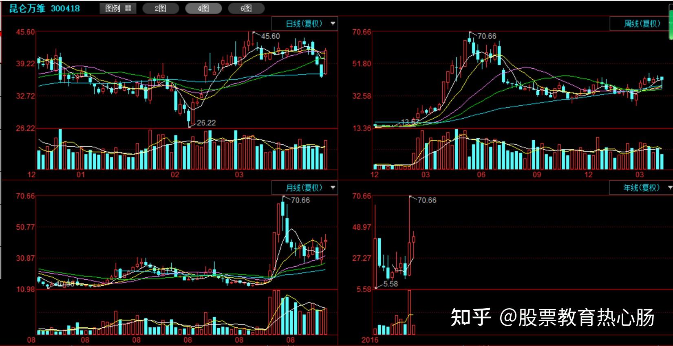673x346 pixels.
Task: Click the 51.80 price axis label
Action: (362, 63)
